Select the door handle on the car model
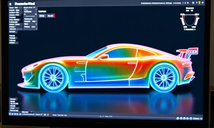The image size is (214, 128). [x=132, y=63]
